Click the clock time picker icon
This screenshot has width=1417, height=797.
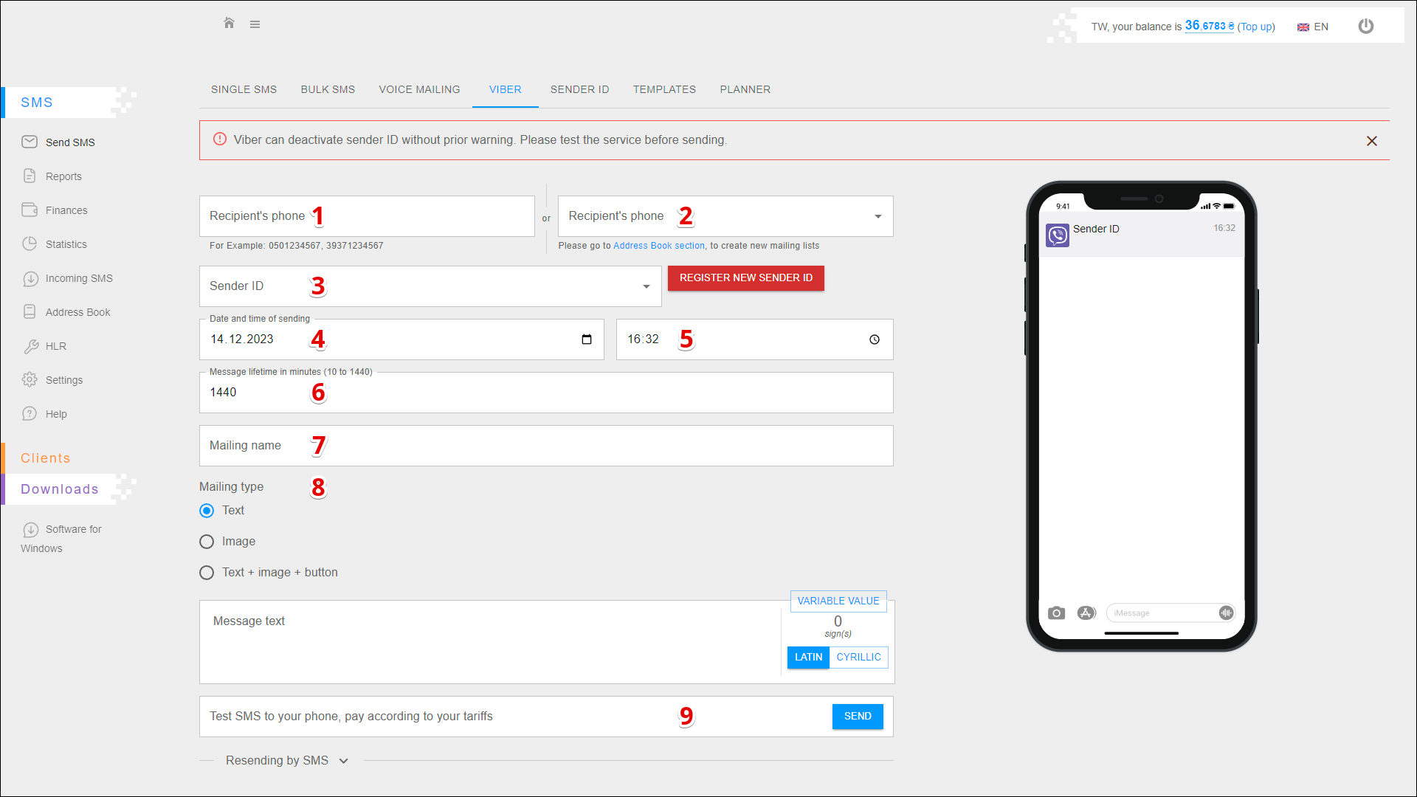(x=874, y=339)
